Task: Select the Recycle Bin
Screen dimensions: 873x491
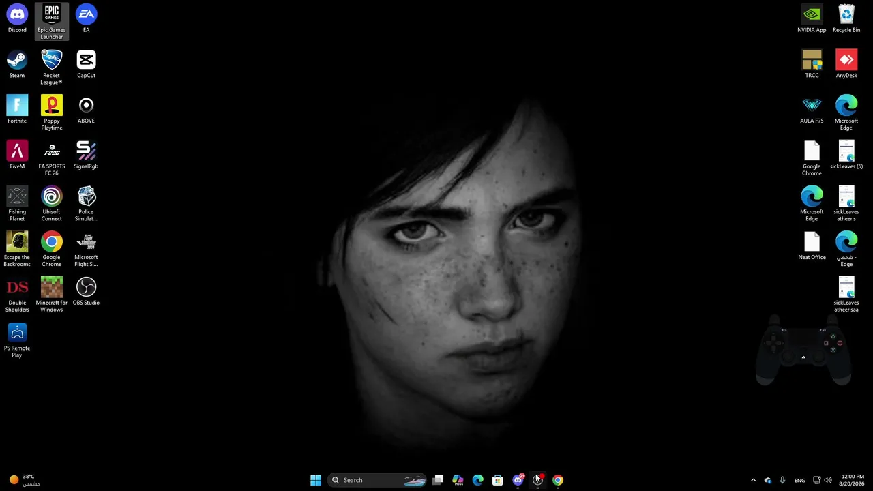Action: click(x=846, y=18)
